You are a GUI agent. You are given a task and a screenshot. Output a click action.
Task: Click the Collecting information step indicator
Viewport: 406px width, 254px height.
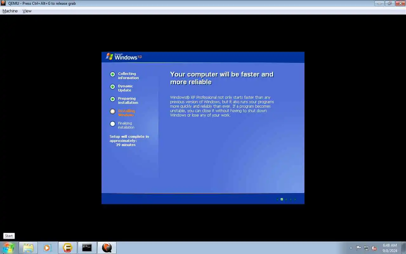coord(113,74)
